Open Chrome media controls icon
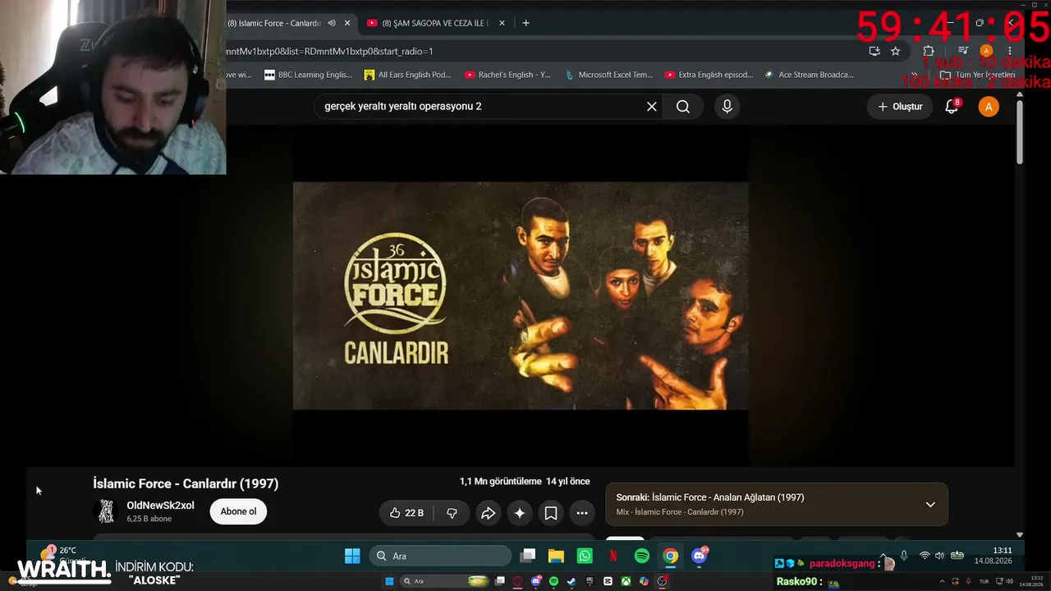Viewport: 1051px width, 591px height. click(x=963, y=51)
